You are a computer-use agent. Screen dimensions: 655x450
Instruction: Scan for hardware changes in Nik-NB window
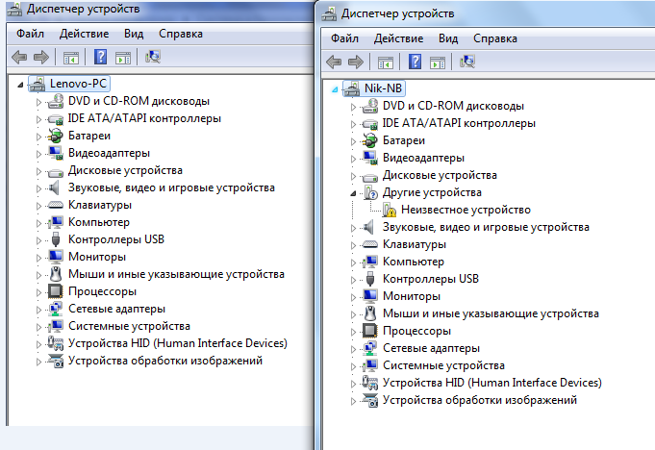tap(467, 62)
